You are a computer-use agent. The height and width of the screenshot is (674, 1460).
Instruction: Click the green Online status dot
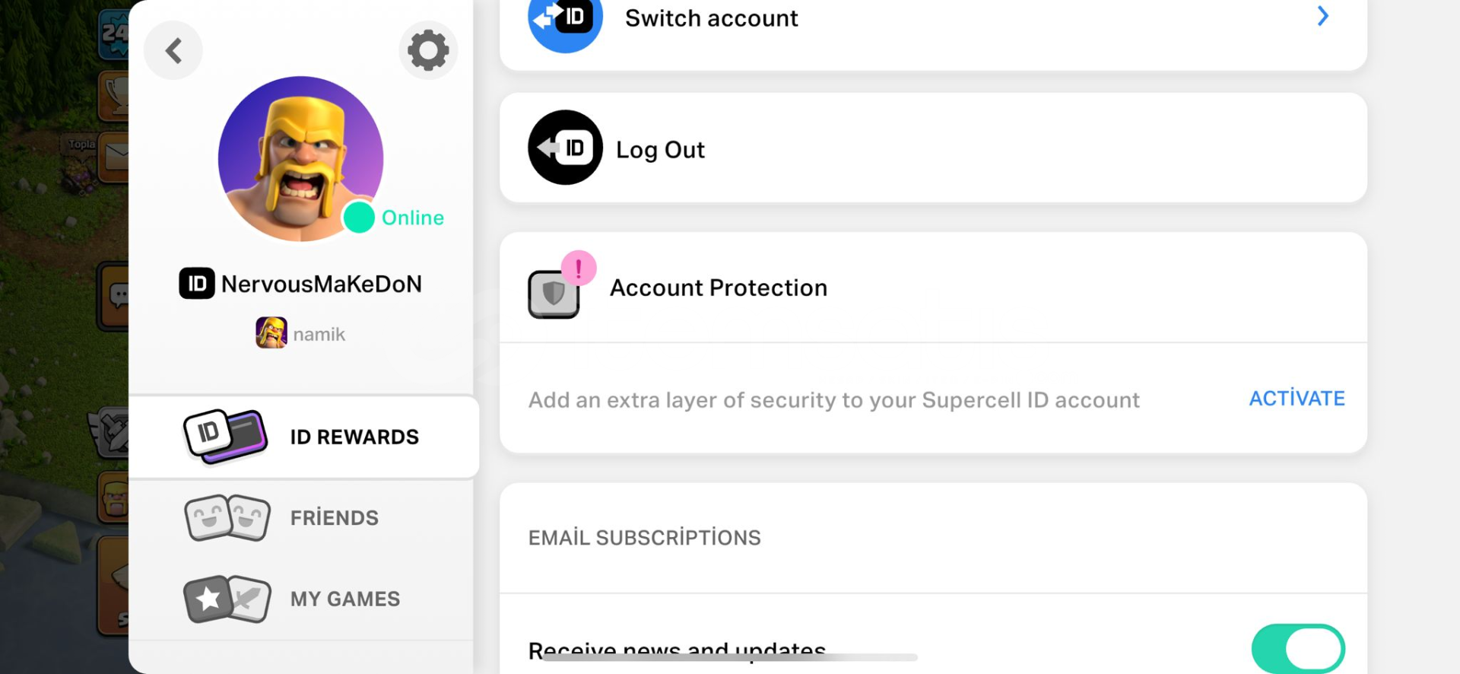click(x=359, y=218)
